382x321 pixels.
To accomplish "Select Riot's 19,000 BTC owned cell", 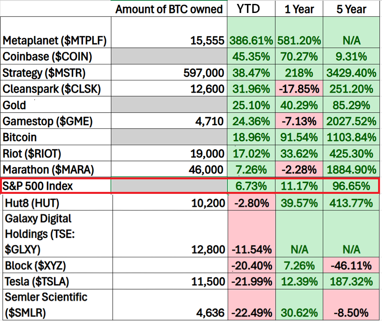I will click(x=208, y=153).
